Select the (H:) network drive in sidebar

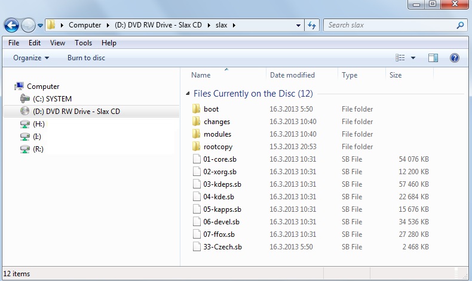coord(38,124)
